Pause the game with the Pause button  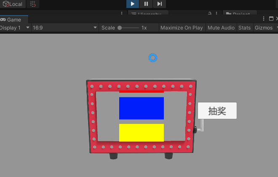[x=146, y=4]
